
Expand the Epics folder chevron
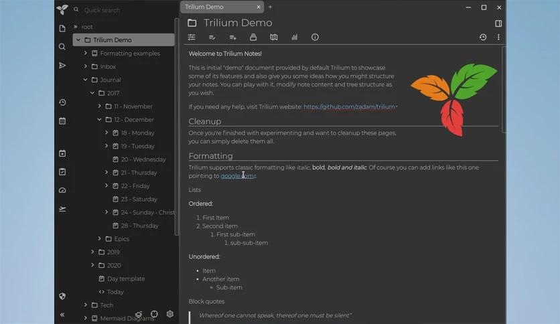pyautogui.click(x=100, y=238)
